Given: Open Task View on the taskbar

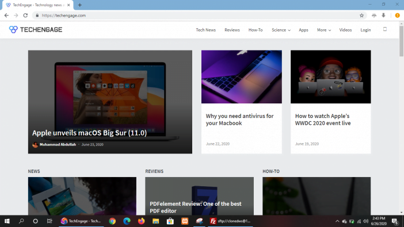Looking at the screenshot, I should [x=49, y=221].
